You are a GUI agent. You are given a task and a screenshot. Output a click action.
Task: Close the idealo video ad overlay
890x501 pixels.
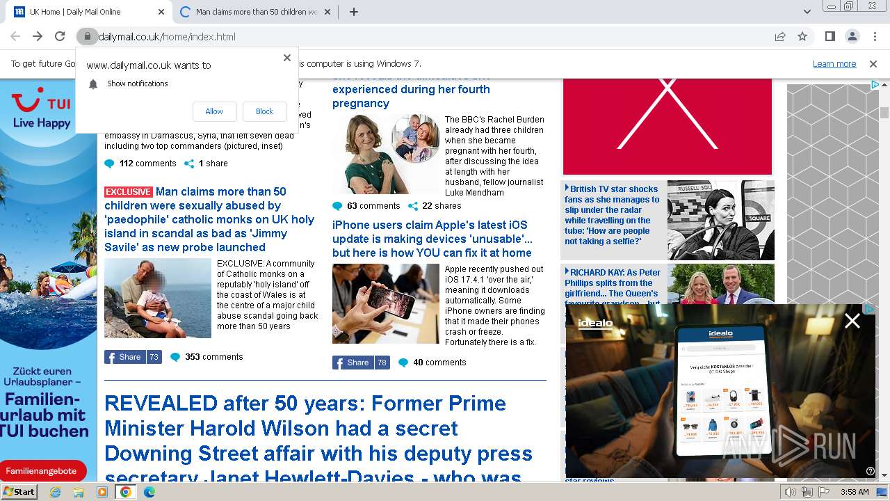852,320
